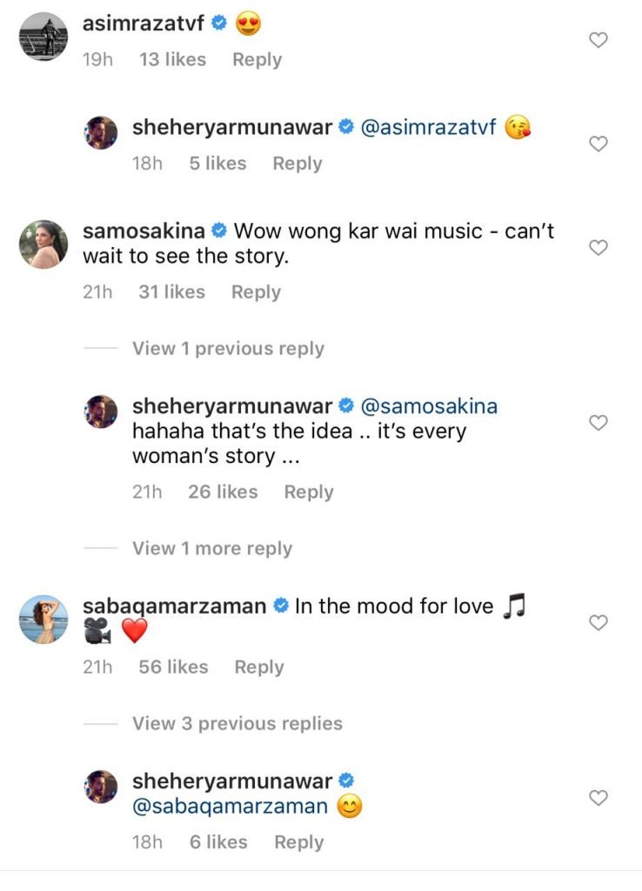The image size is (642, 891).
Task: Reply to samosakina's comment
Action: (x=256, y=293)
